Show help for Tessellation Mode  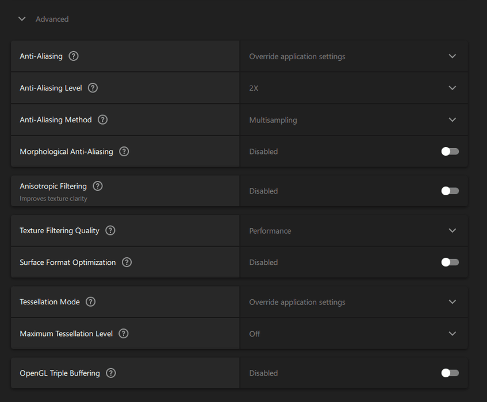pyautogui.click(x=90, y=302)
